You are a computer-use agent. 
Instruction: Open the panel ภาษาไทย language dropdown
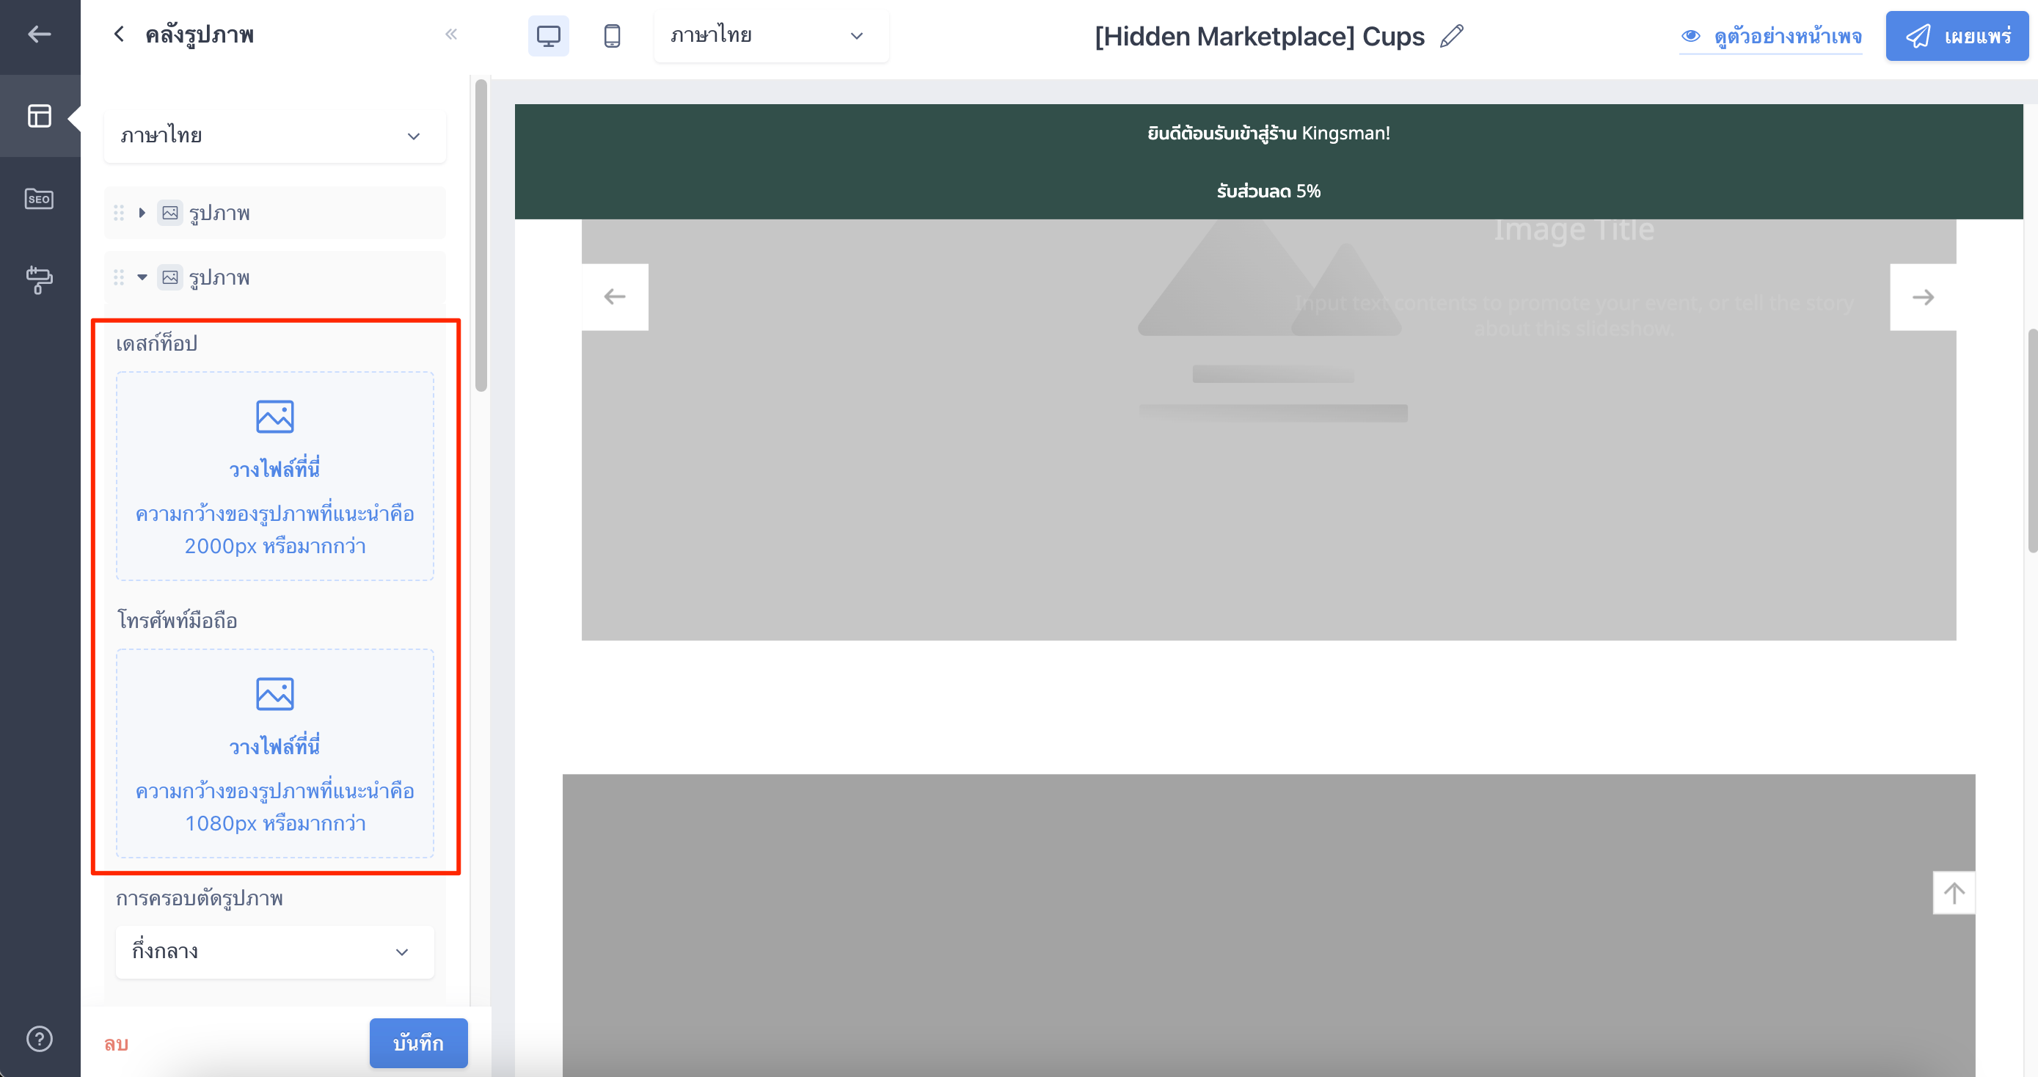click(x=274, y=136)
